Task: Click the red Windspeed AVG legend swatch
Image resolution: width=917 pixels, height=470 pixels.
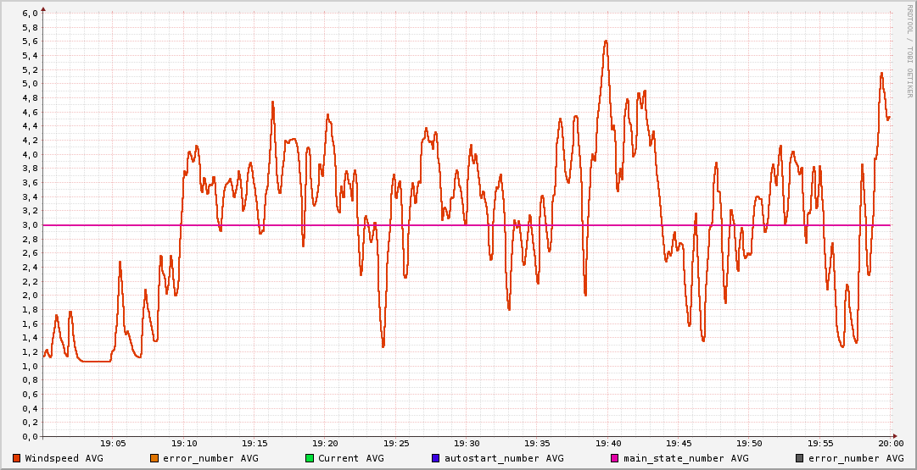Action: point(17,458)
